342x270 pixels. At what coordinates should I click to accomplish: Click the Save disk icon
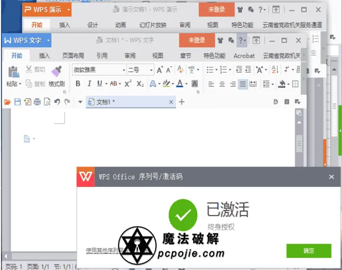click(x=18, y=102)
